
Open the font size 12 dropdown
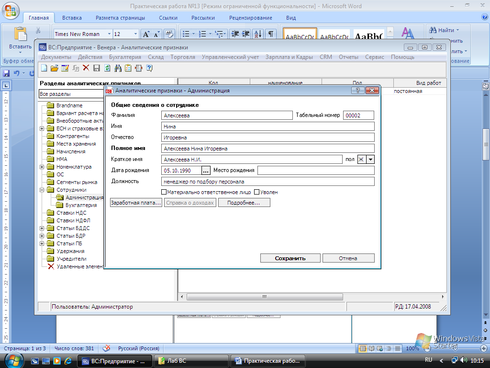point(135,34)
